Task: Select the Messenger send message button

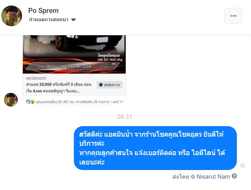Action: [109, 85]
